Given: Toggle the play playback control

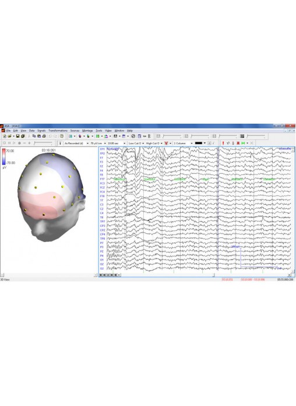Looking at the screenshot, I should point(14,143).
